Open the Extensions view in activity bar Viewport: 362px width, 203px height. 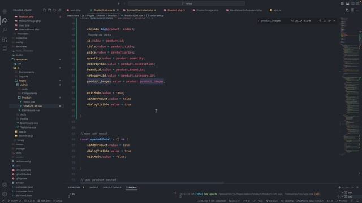point(5,39)
